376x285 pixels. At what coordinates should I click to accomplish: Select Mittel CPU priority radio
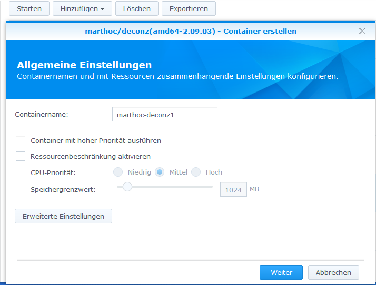click(x=160, y=172)
